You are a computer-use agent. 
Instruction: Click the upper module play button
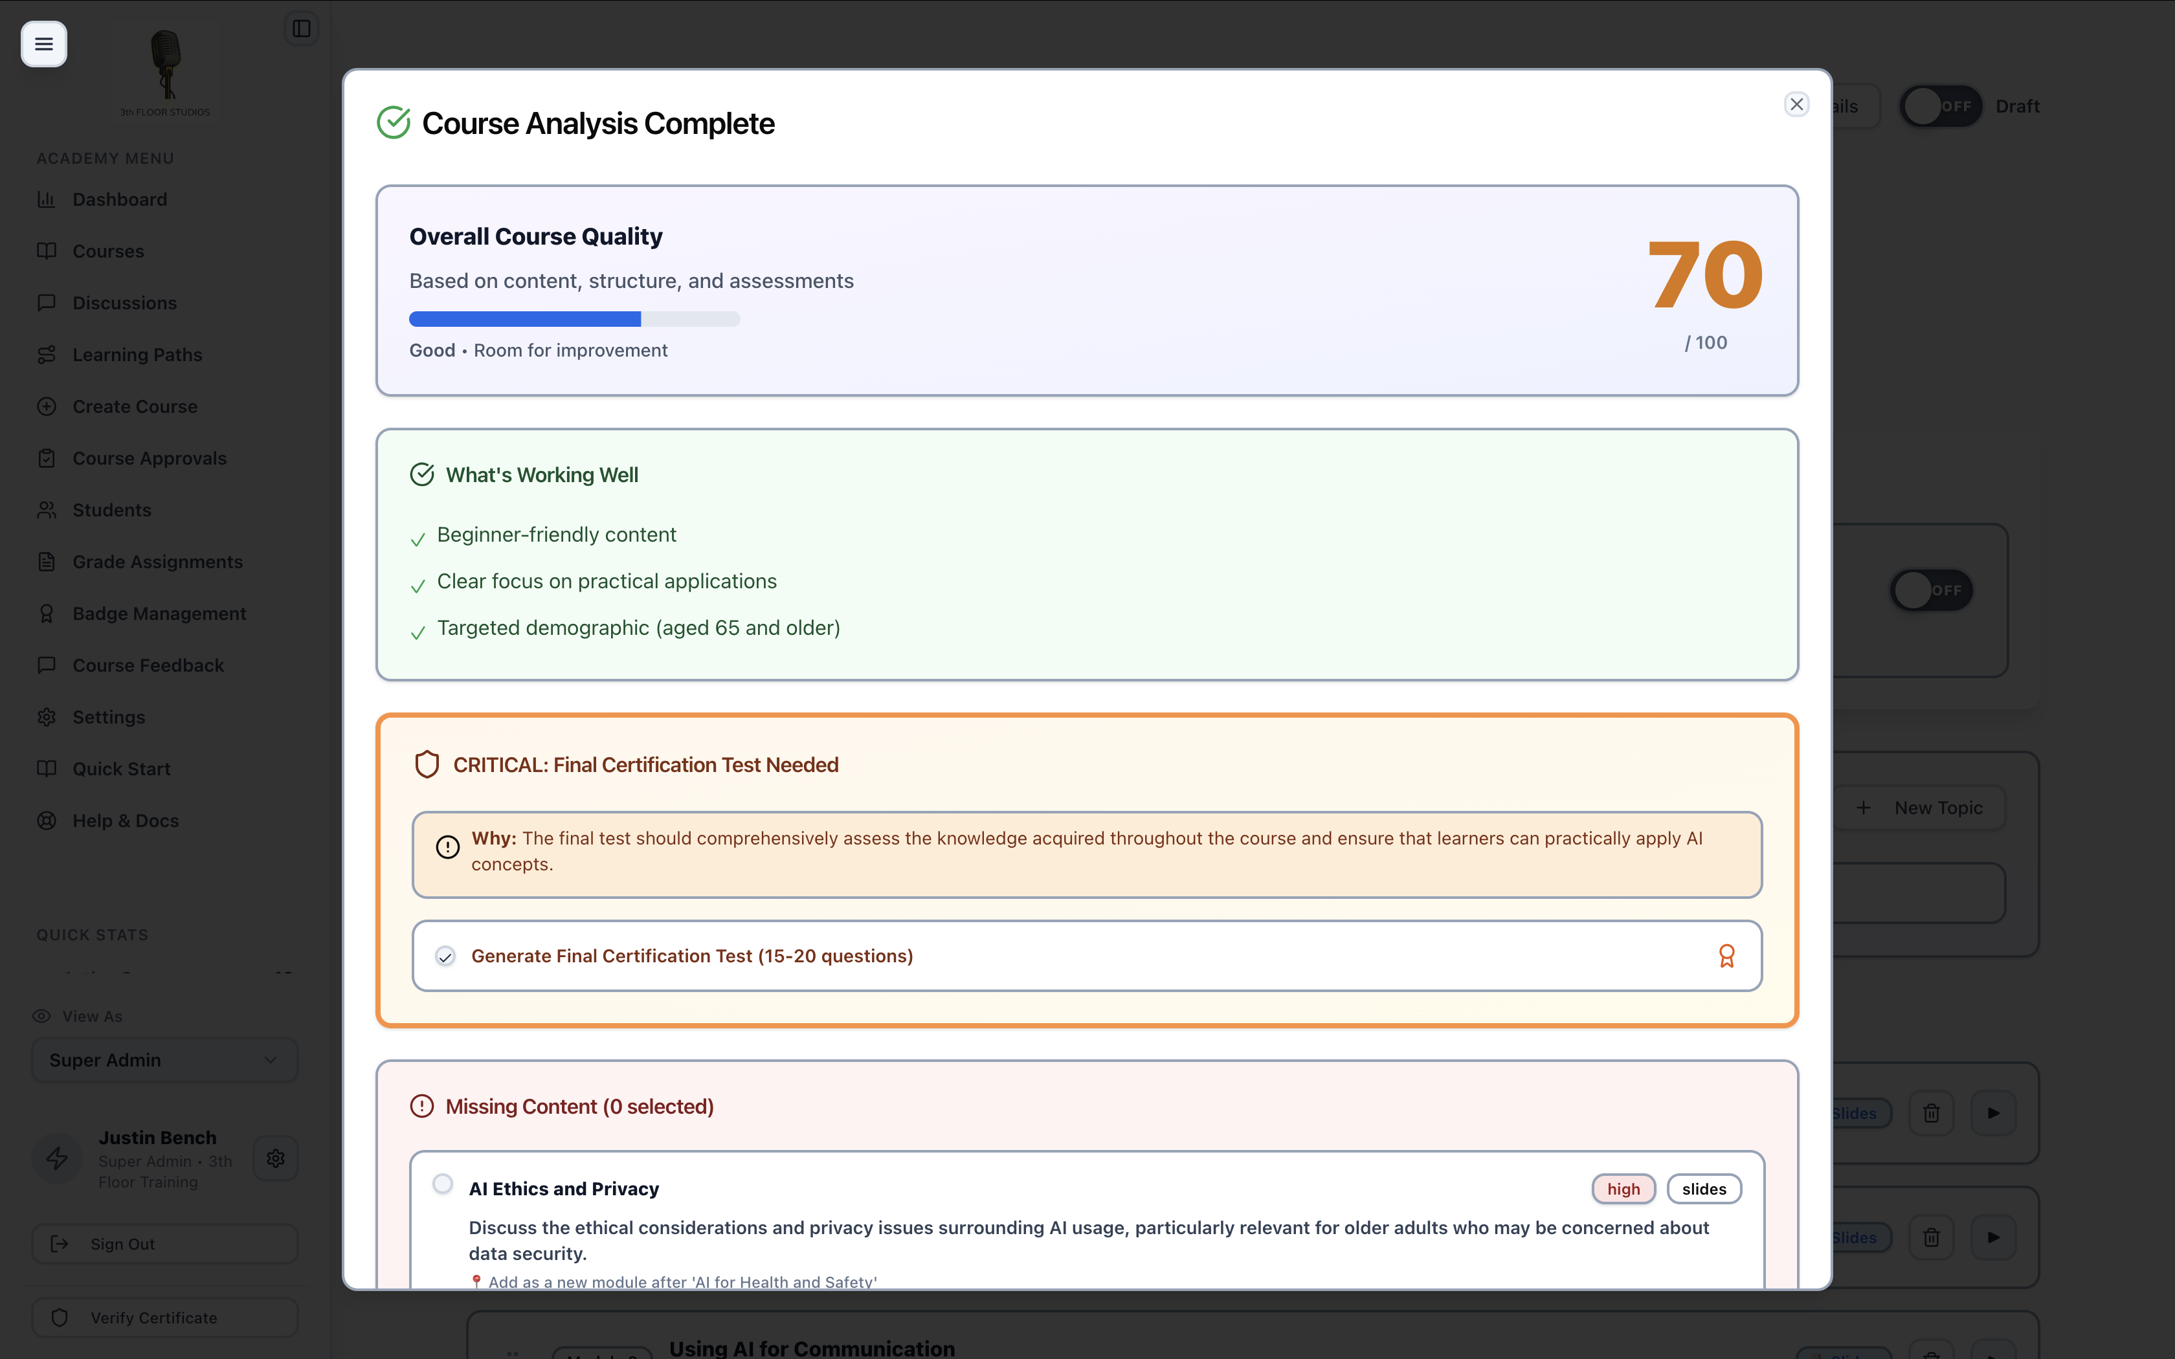[1994, 1114]
